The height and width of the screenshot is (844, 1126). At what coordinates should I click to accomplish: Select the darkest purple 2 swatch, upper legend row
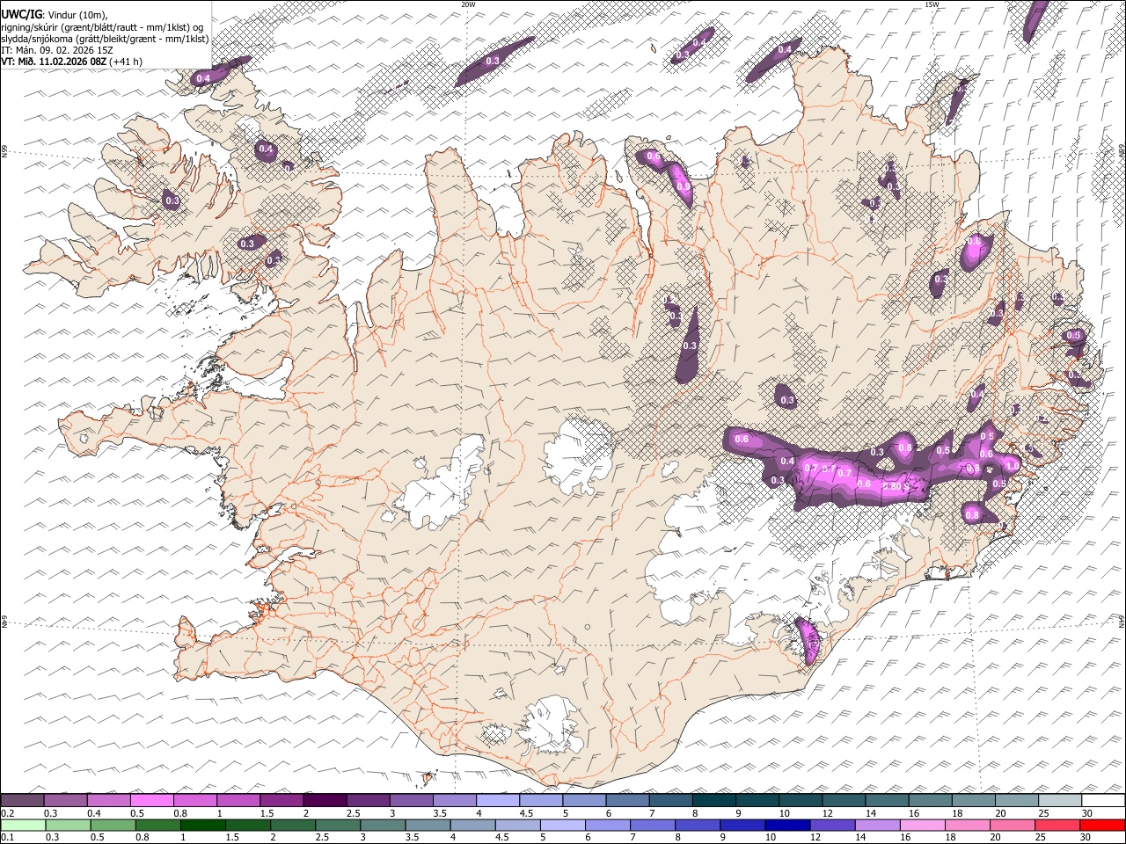click(324, 800)
